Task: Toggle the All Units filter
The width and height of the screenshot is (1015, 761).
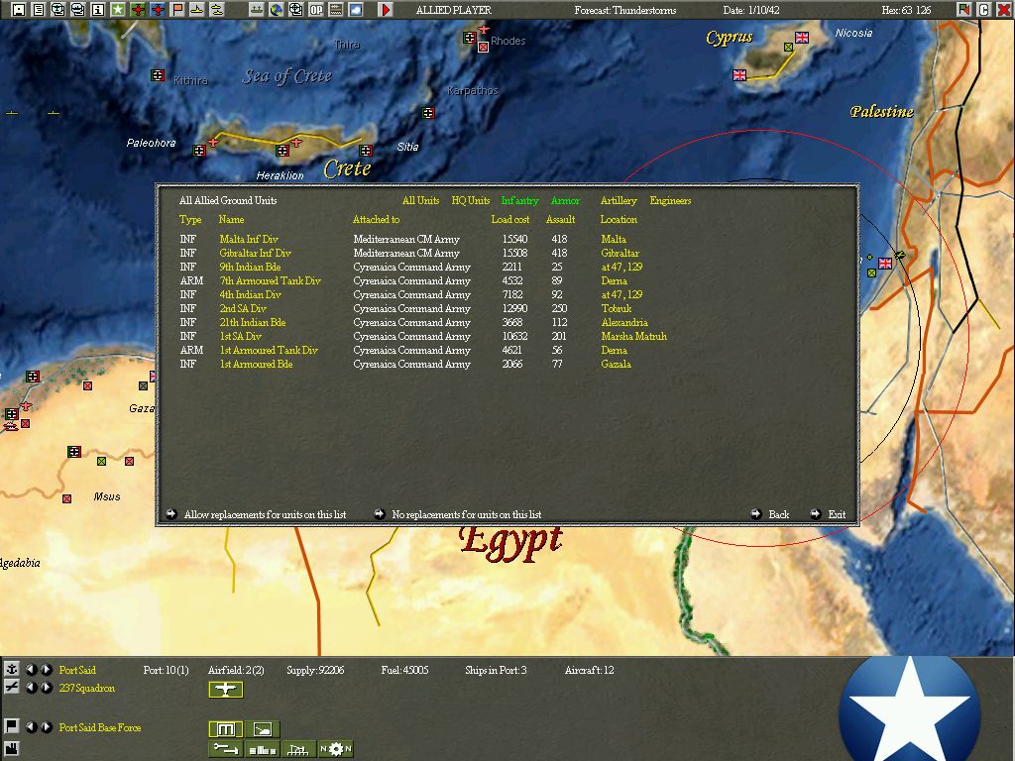Action: [420, 200]
